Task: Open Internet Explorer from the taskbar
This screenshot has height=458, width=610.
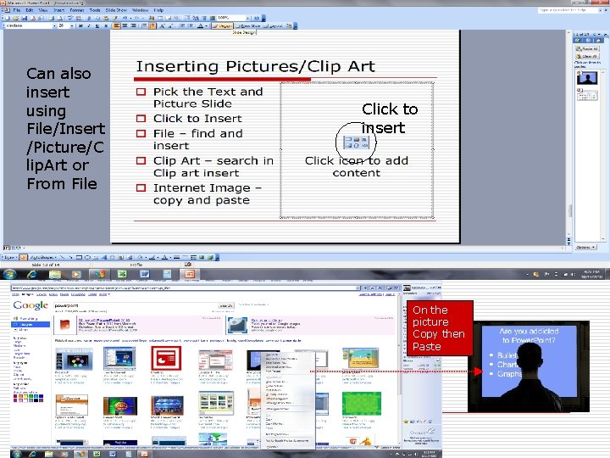Action: point(32,274)
